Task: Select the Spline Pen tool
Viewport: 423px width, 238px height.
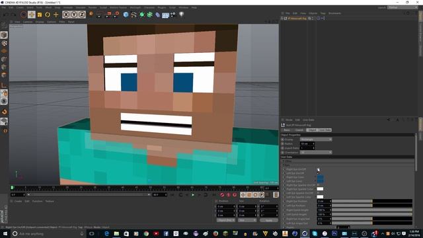Action: 134,15
